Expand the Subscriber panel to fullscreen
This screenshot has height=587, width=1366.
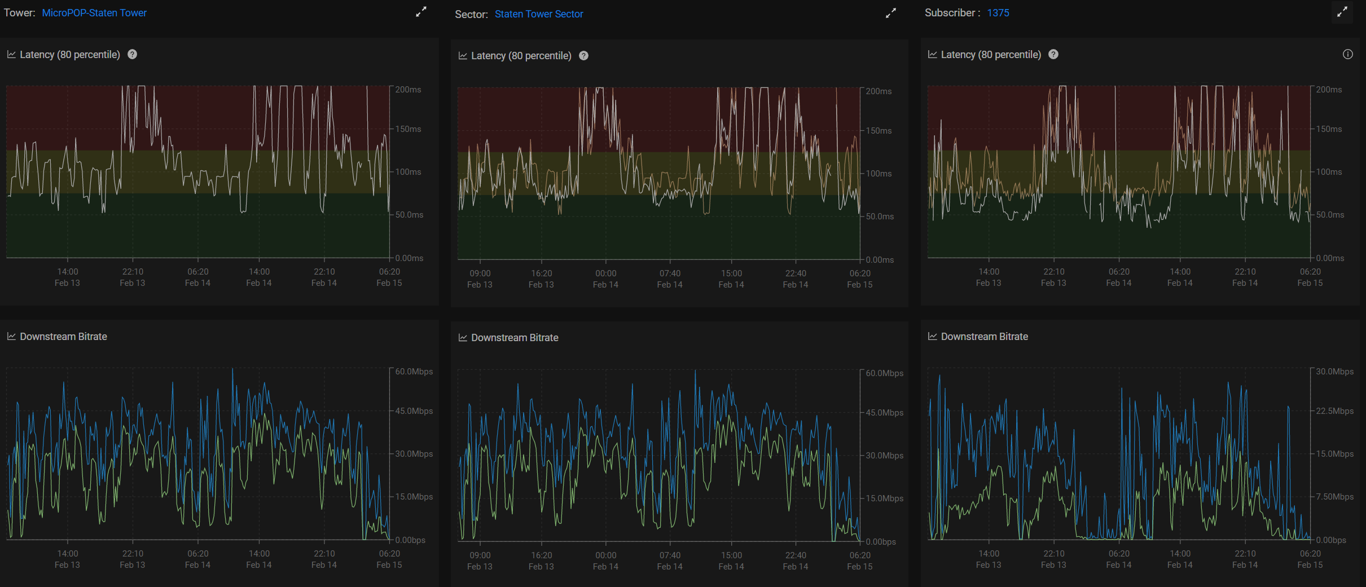click(1342, 12)
